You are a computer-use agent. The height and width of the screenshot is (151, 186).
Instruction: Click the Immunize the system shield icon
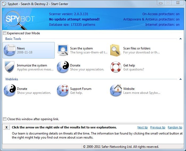pos(10,67)
